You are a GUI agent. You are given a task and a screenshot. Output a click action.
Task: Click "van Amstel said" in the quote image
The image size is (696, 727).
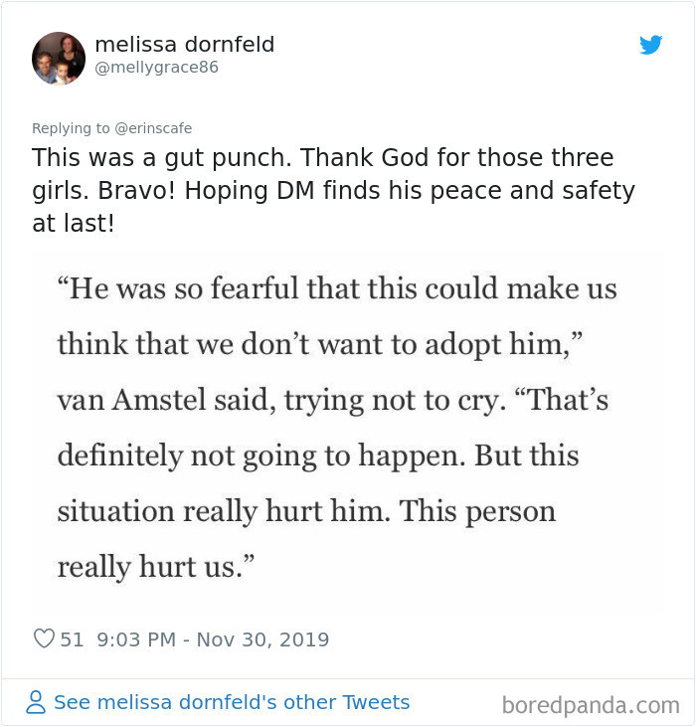170,400
